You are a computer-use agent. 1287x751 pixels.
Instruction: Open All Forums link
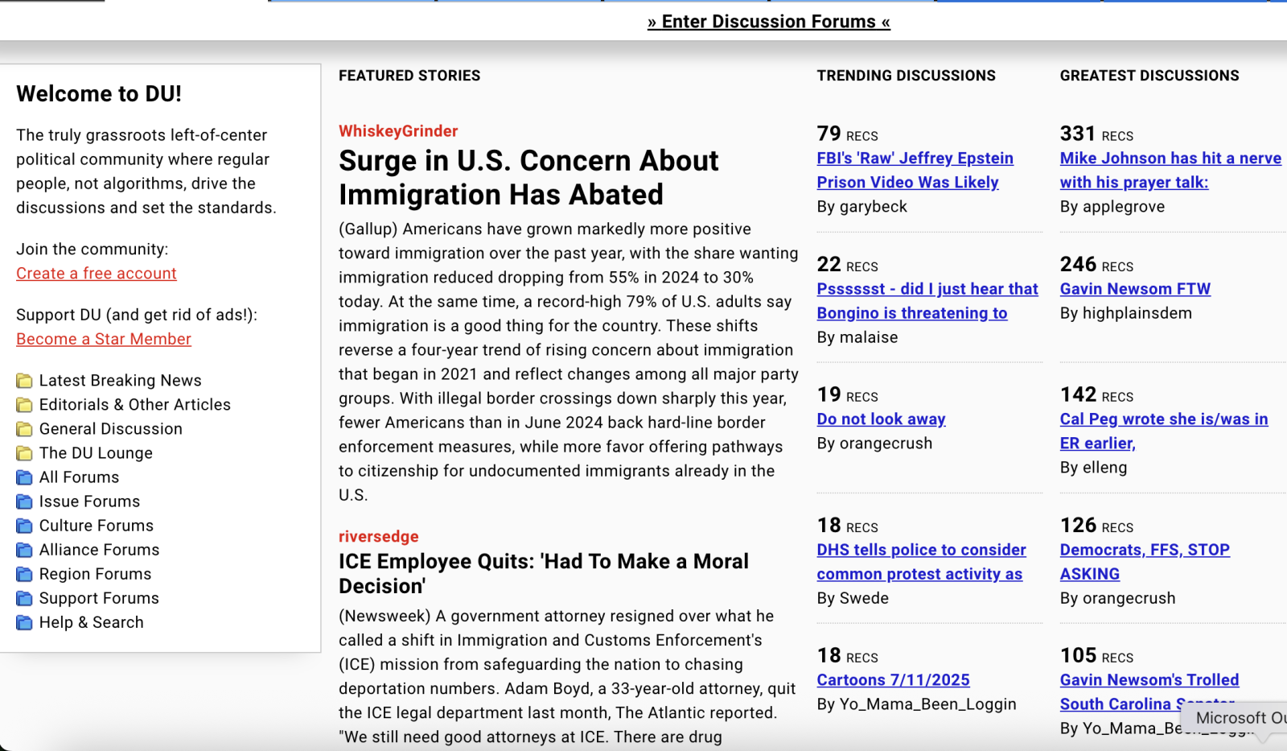coord(79,477)
